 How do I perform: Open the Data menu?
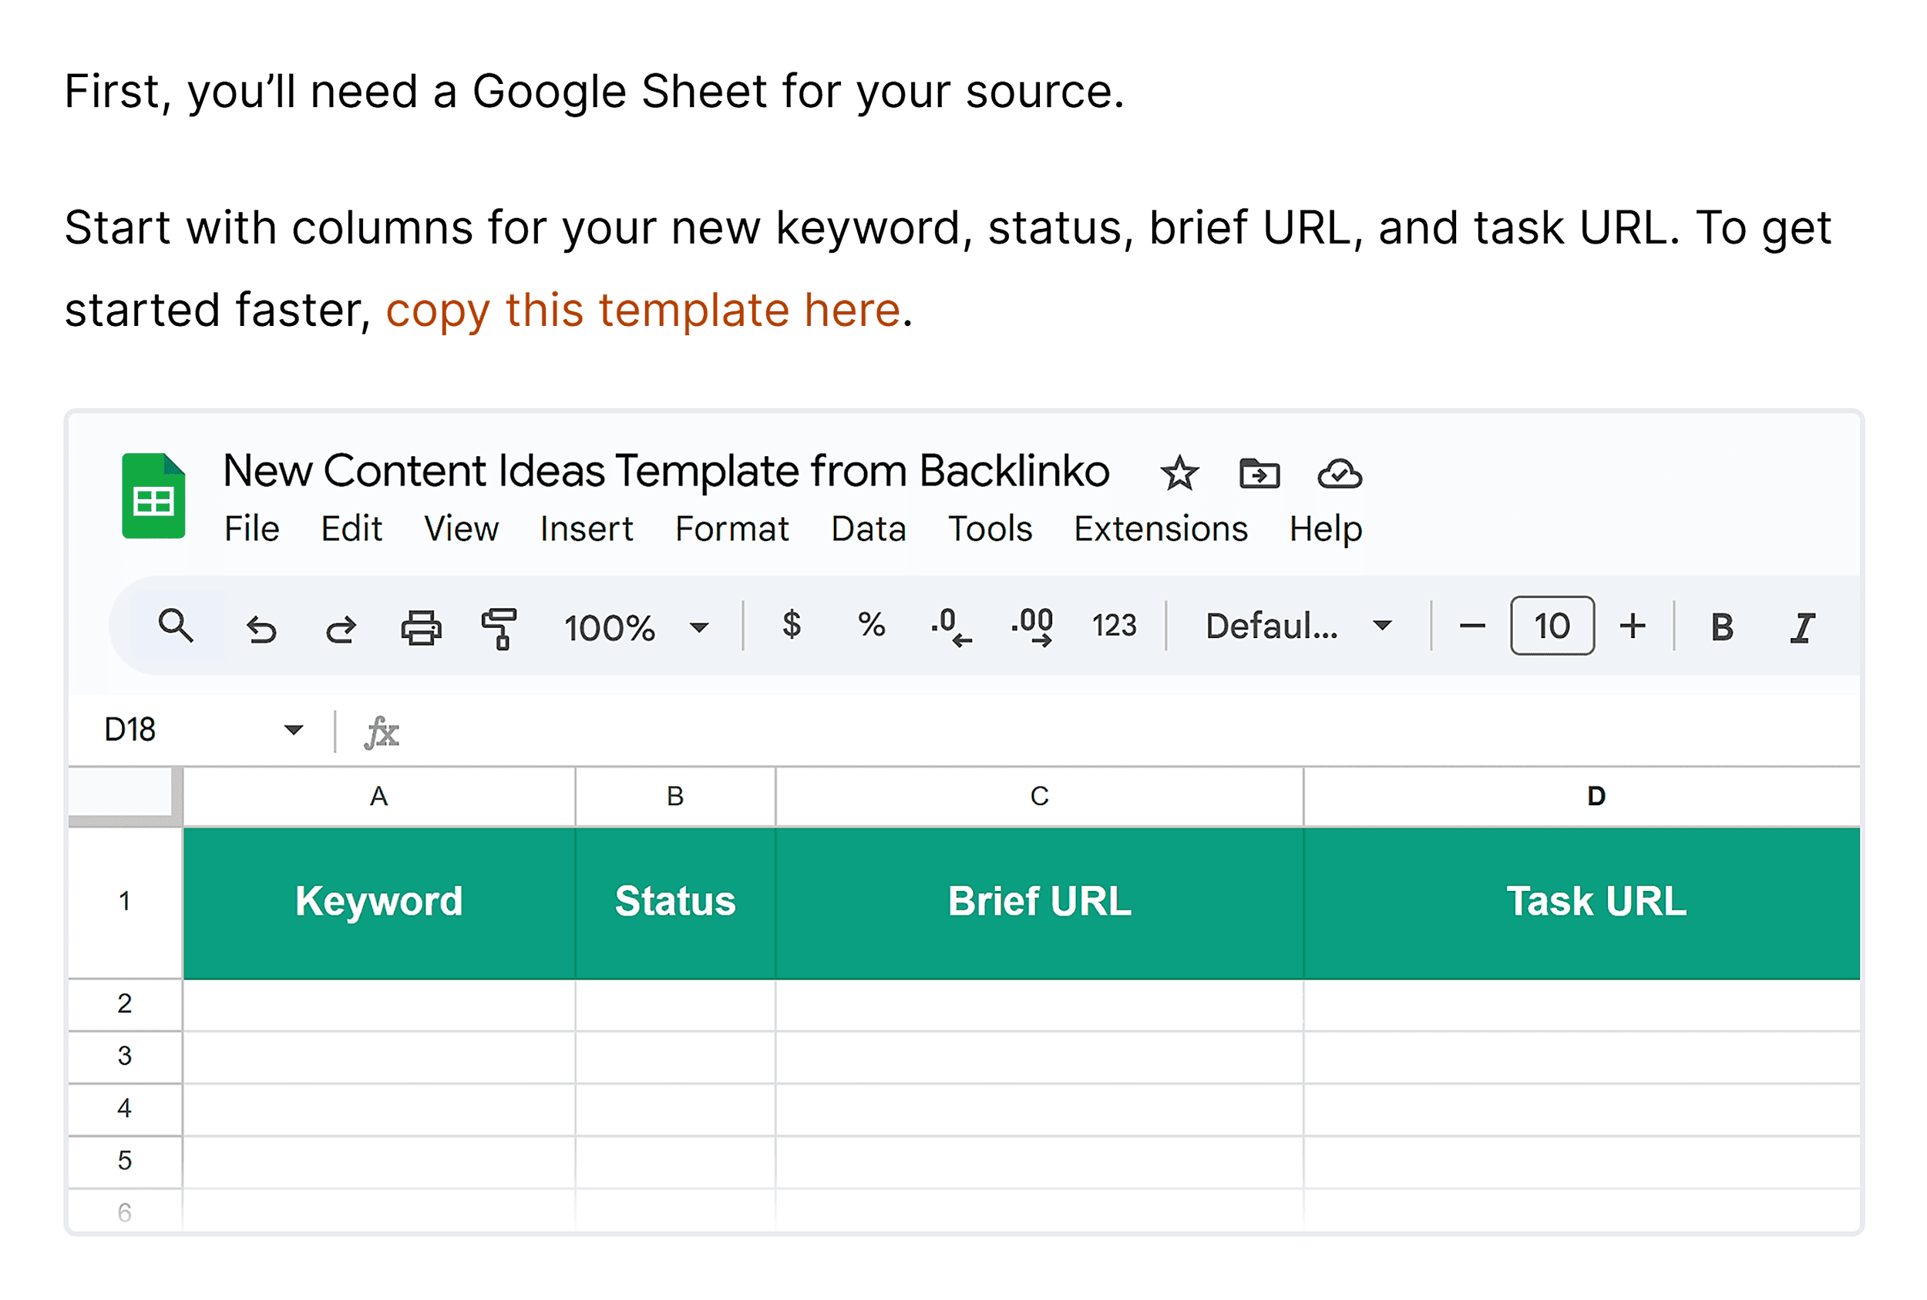tap(868, 529)
